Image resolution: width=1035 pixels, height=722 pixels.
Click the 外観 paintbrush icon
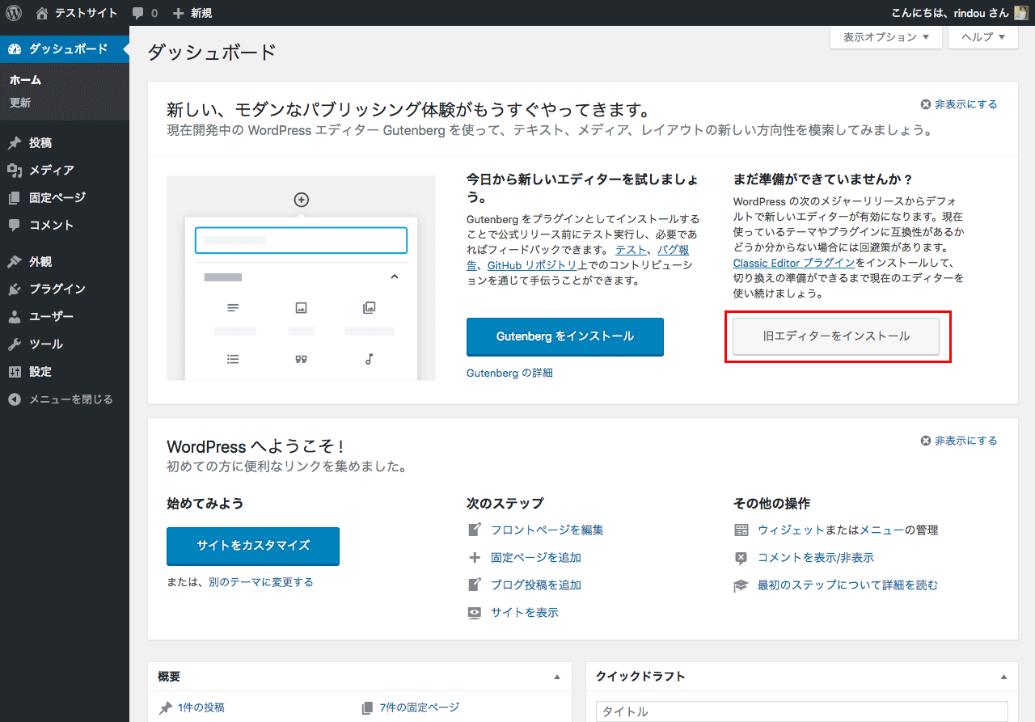15,262
